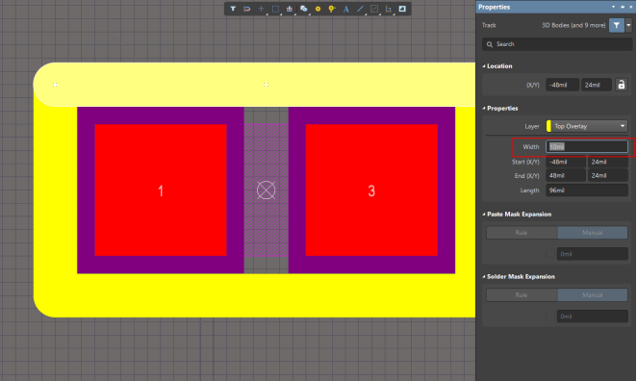
Task: Click the Search field in Properties panel
Action: point(557,44)
